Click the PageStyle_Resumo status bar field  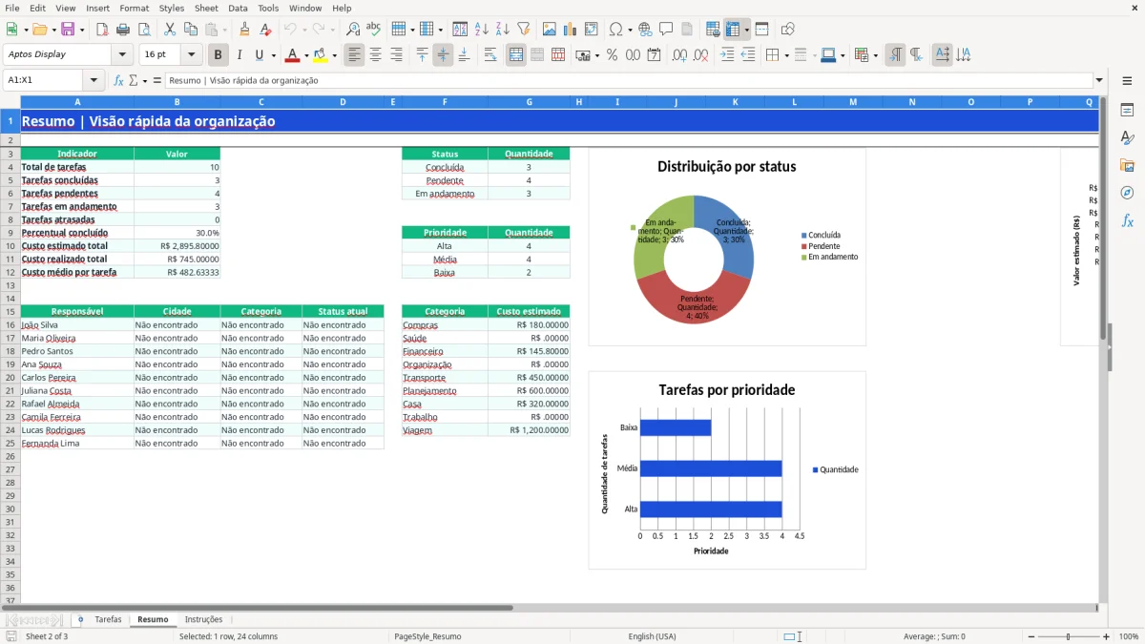click(x=427, y=636)
